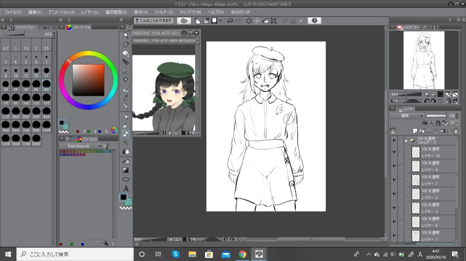Click the Help question mark icon

click(x=314, y=20)
